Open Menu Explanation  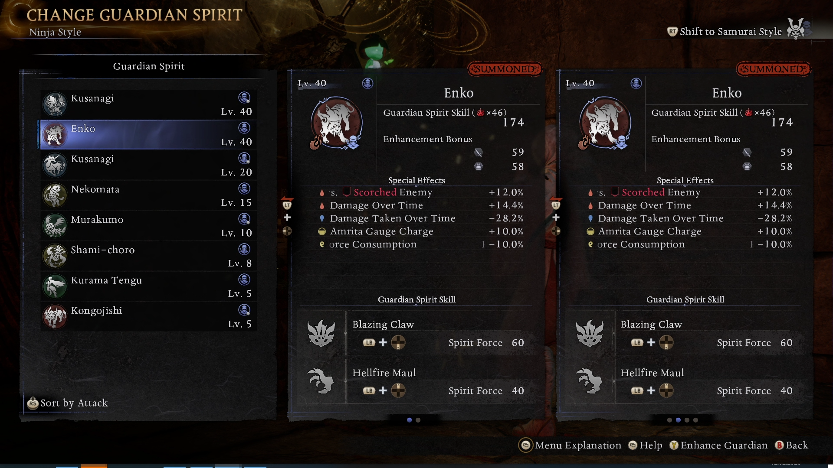coord(570,445)
